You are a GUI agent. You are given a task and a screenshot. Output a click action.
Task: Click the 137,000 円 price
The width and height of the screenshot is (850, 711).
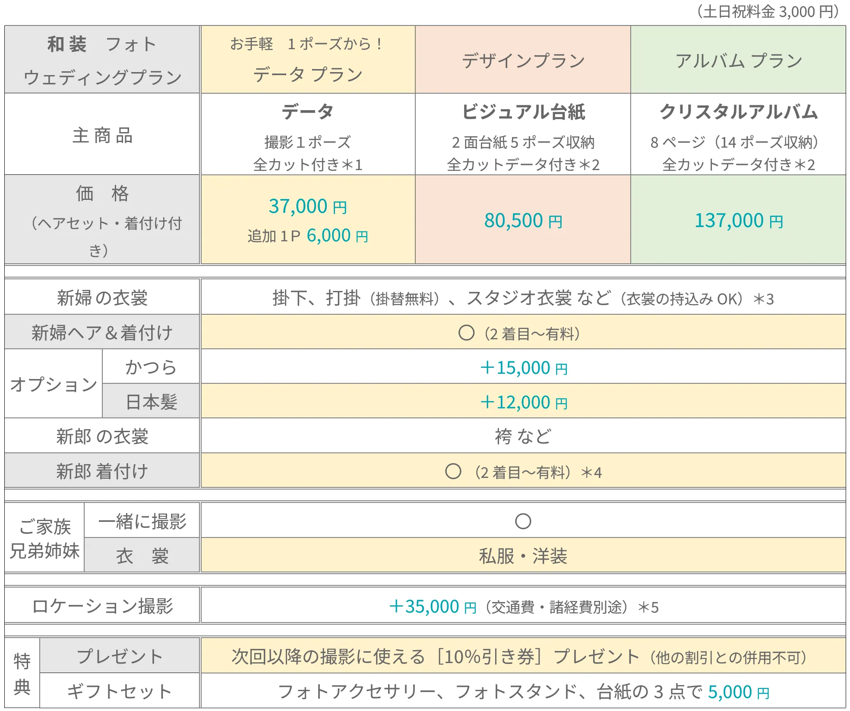click(x=738, y=221)
